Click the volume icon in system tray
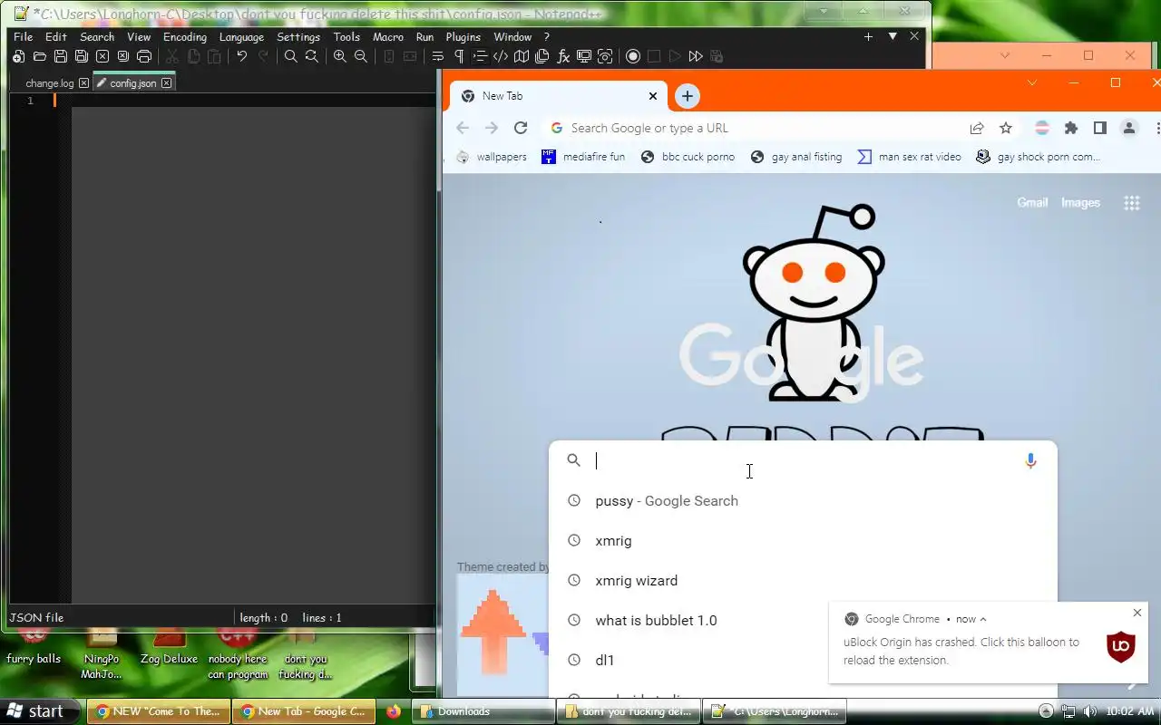Image resolution: width=1161 pixels, height=725 pixels. (1089, 711)
